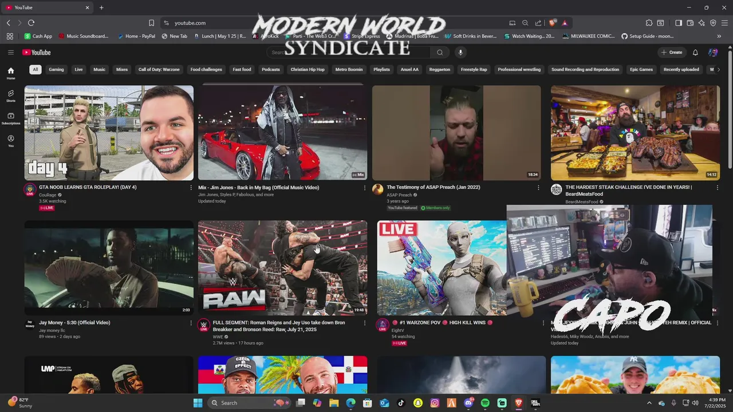Open the WWE channel name link
This screenshot has width=733, height=412.
[218, 336]
